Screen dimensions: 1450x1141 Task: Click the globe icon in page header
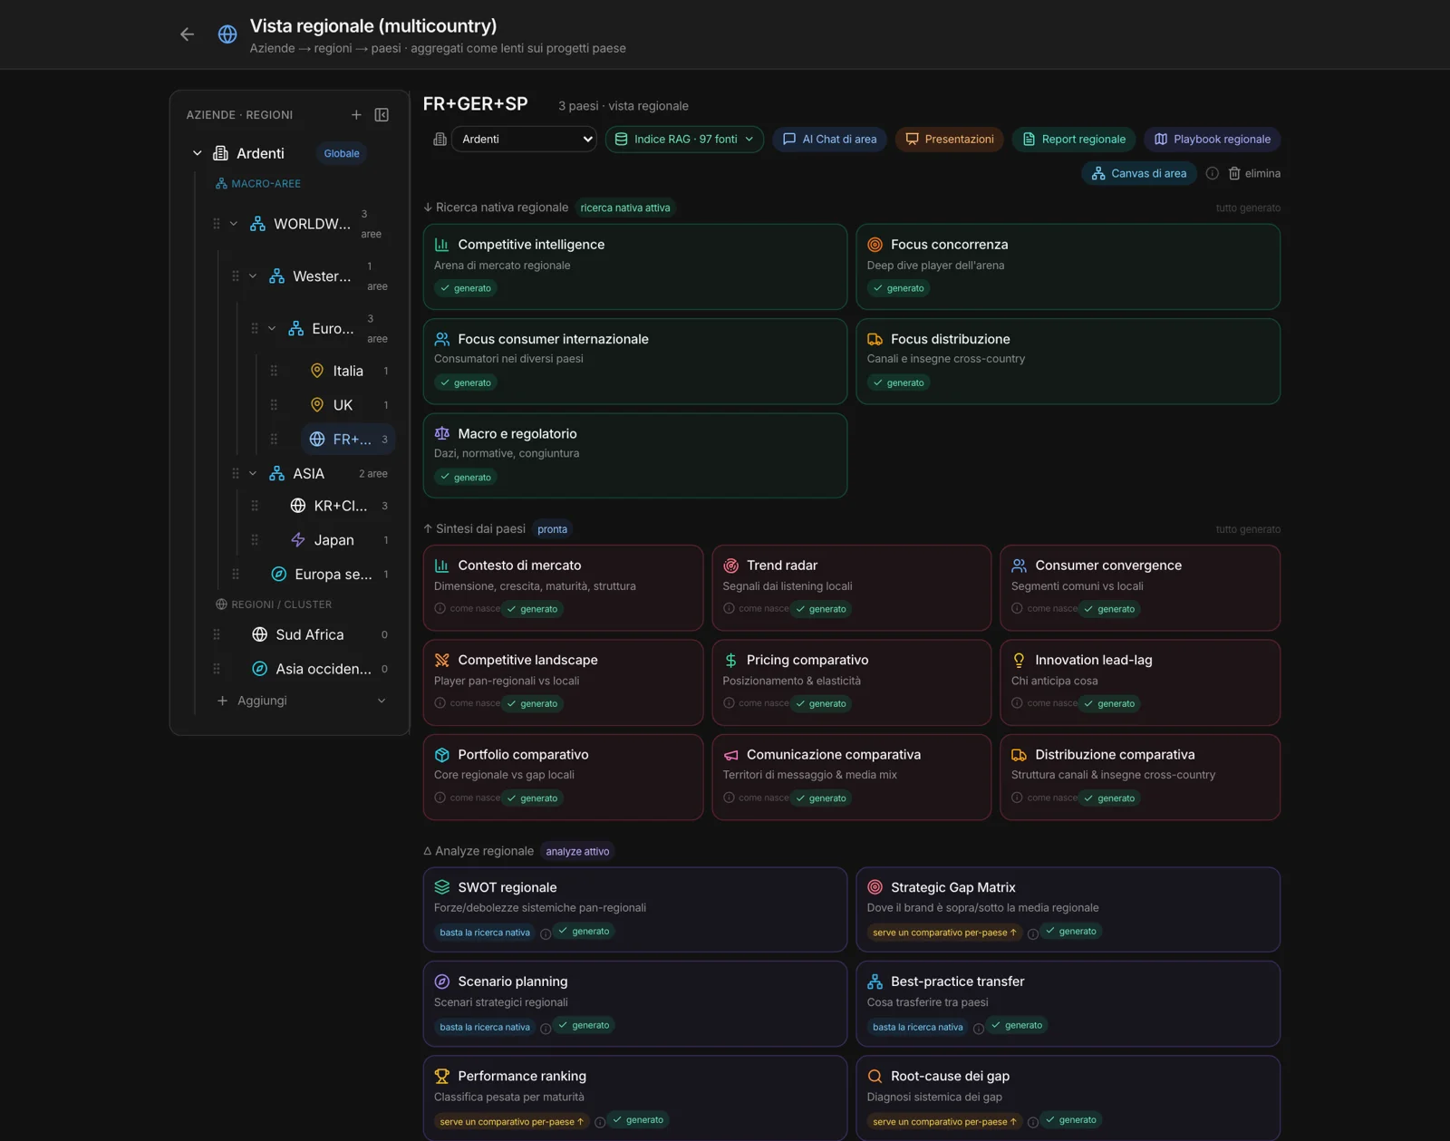(x=227, y=34)
